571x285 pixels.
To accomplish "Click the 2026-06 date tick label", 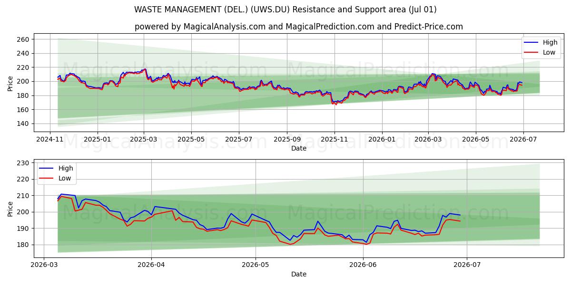I will point(363,265).
